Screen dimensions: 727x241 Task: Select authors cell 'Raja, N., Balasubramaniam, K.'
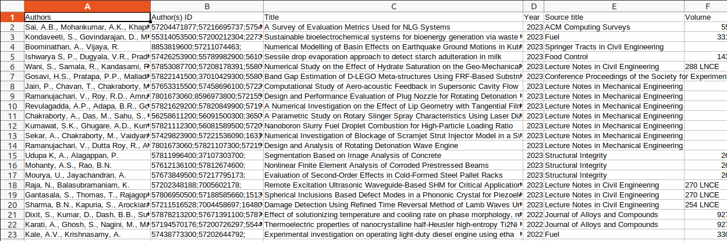pyautogui.click(x=87, y=185)
